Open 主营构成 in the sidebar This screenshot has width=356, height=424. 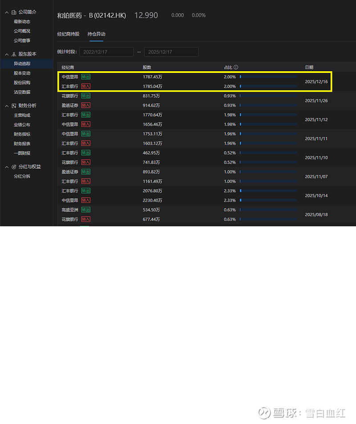22,116
